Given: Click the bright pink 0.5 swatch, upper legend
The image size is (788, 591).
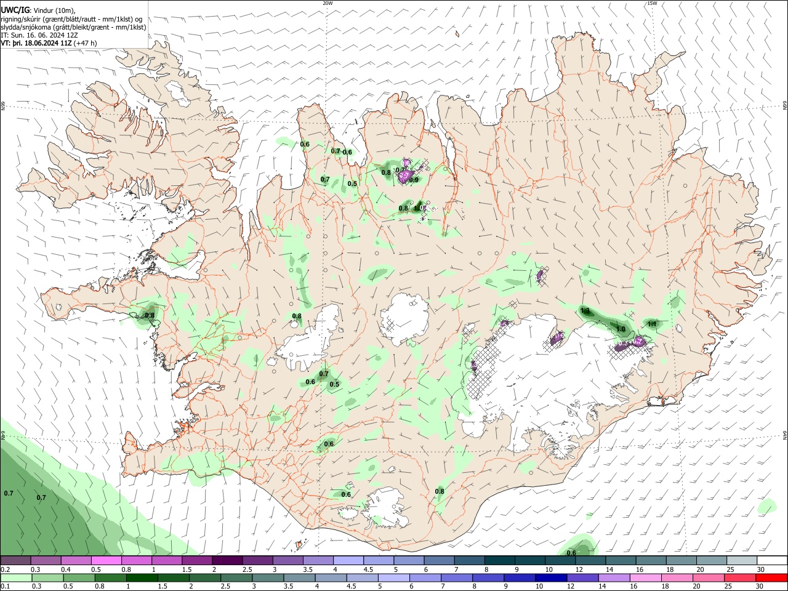Looking at the screenshot, I should point(107,561).
